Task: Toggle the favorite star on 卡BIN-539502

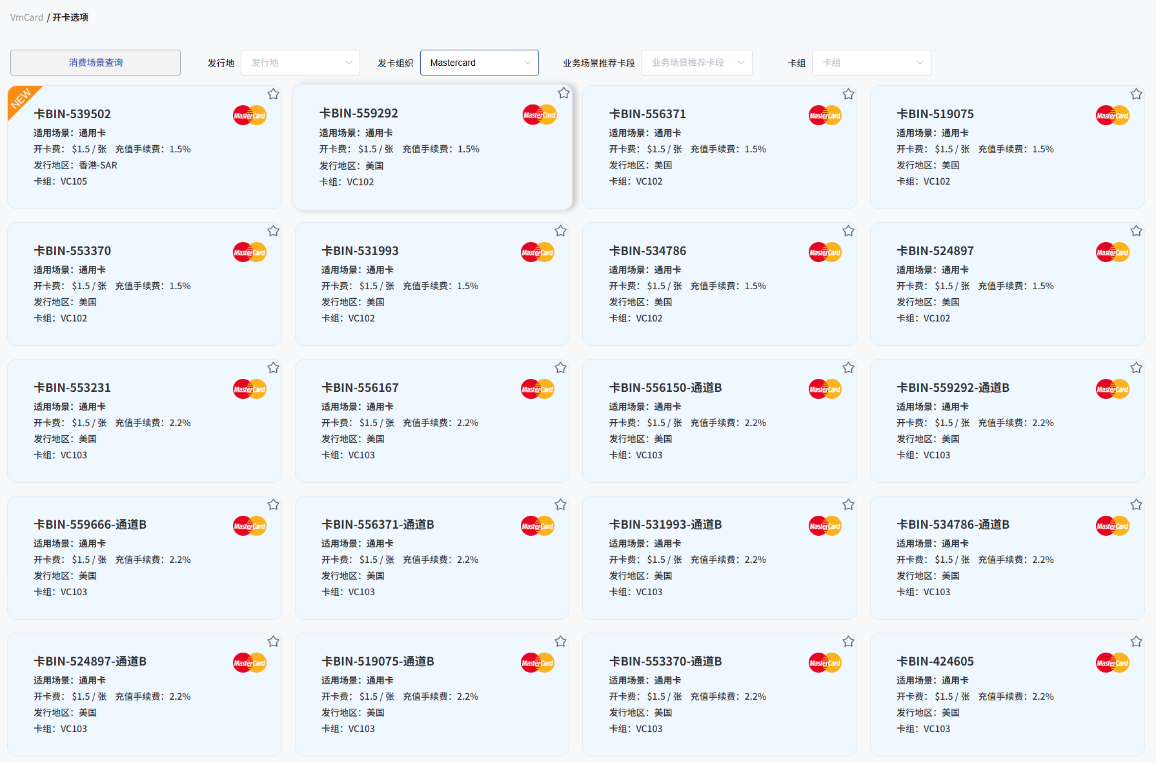Action: (273, 94)
